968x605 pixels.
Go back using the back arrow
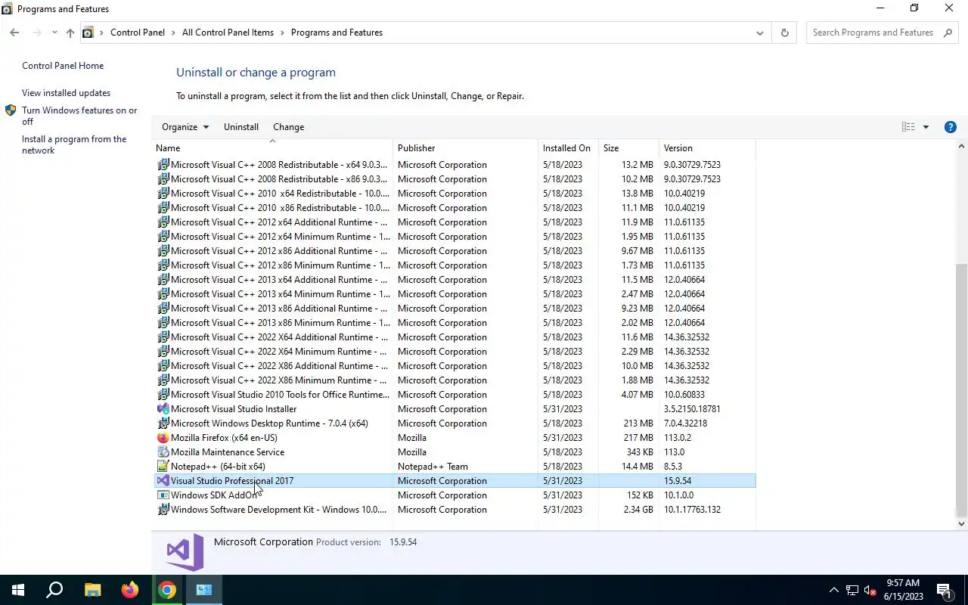tap(14, 33)
